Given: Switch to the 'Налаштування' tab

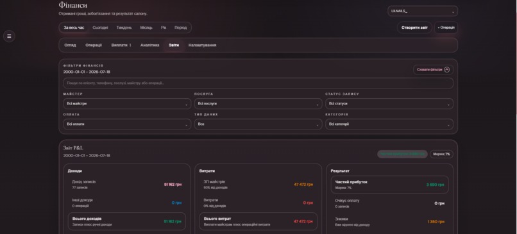Looking at the screenshot, I should (203, 45).
